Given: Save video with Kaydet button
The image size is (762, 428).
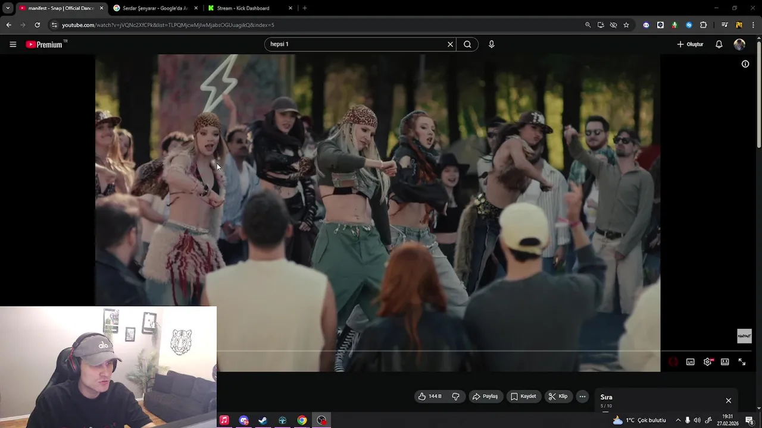Looking at the screenshot, I should click(x=523, y=396).
